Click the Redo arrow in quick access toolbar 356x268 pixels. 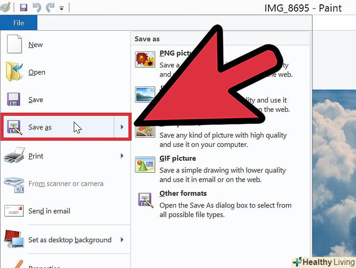click(50, 8)
